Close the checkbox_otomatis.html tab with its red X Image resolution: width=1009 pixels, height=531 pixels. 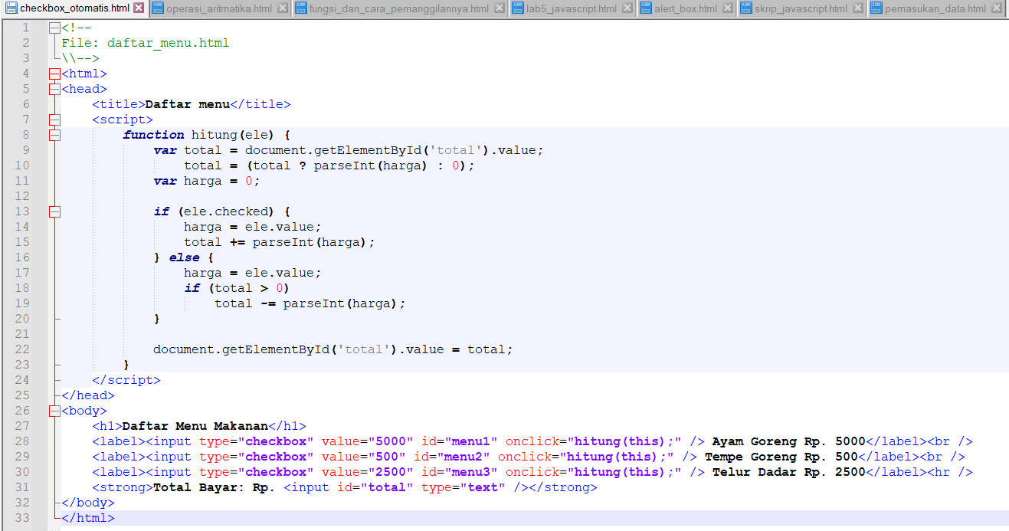click(139, 8)
